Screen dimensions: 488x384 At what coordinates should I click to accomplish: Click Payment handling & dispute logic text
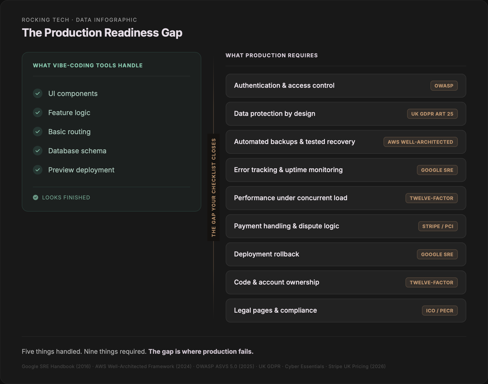(286, 226)
